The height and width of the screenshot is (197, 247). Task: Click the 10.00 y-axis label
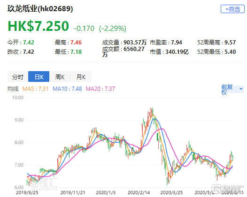click(x=18, y=97)
